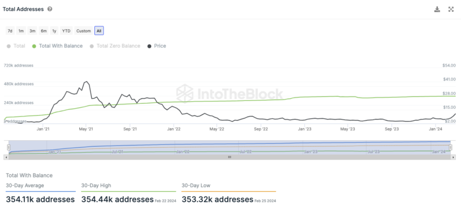
Task: Select the 1y time range
Action: [x=54, y=30]
